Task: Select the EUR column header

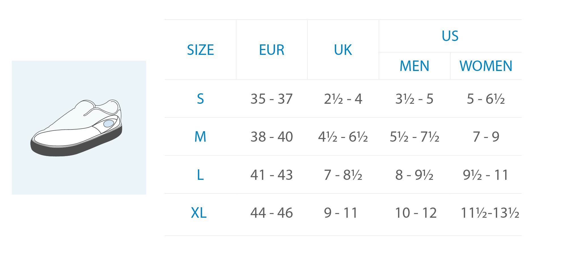Action: pyautogui.click(x=272, y=50)
